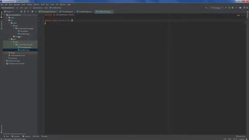
Task: Click the Build project hammer icon
Action: 207,8
